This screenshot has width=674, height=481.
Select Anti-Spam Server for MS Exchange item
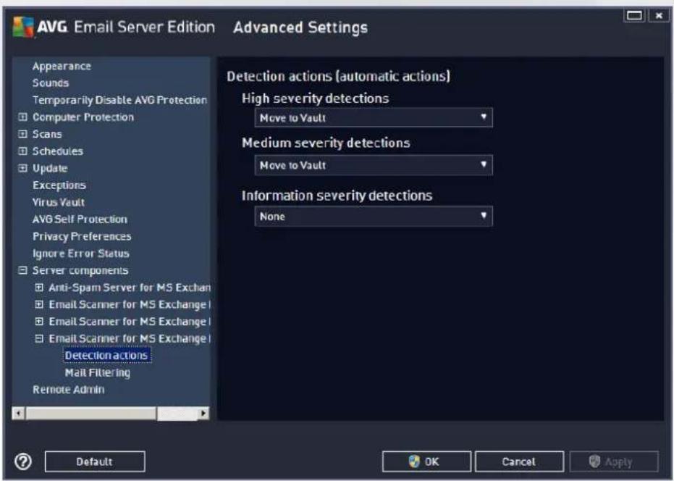130,288
